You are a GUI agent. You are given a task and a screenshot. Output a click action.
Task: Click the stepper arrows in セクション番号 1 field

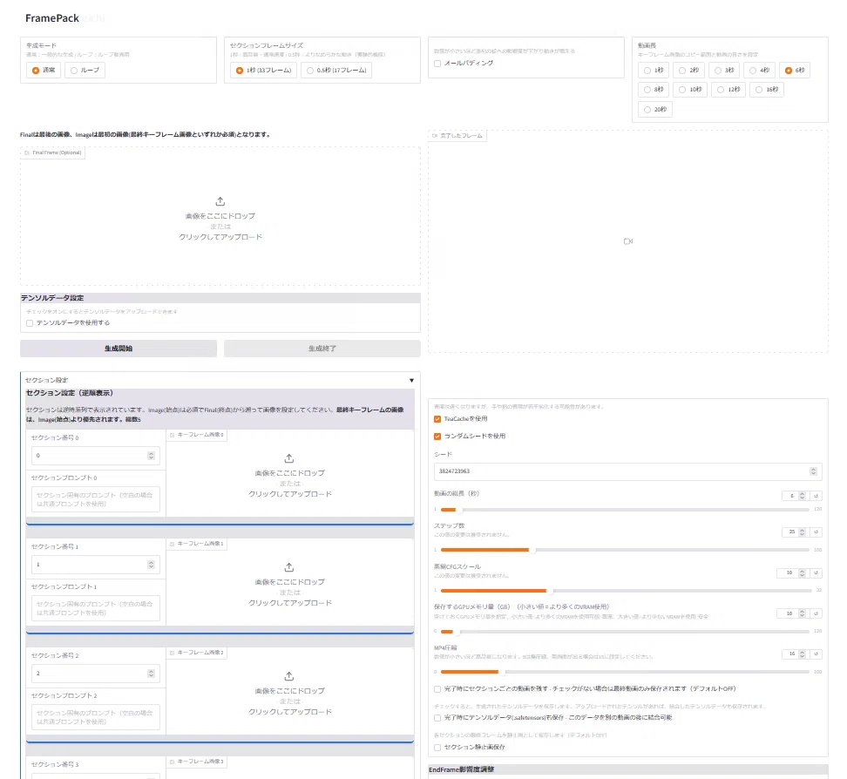(x=151, y=565)
